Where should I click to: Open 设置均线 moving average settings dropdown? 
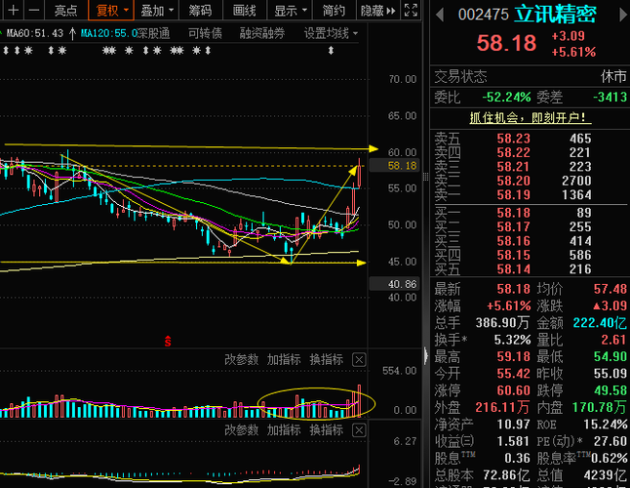point(331,33)
